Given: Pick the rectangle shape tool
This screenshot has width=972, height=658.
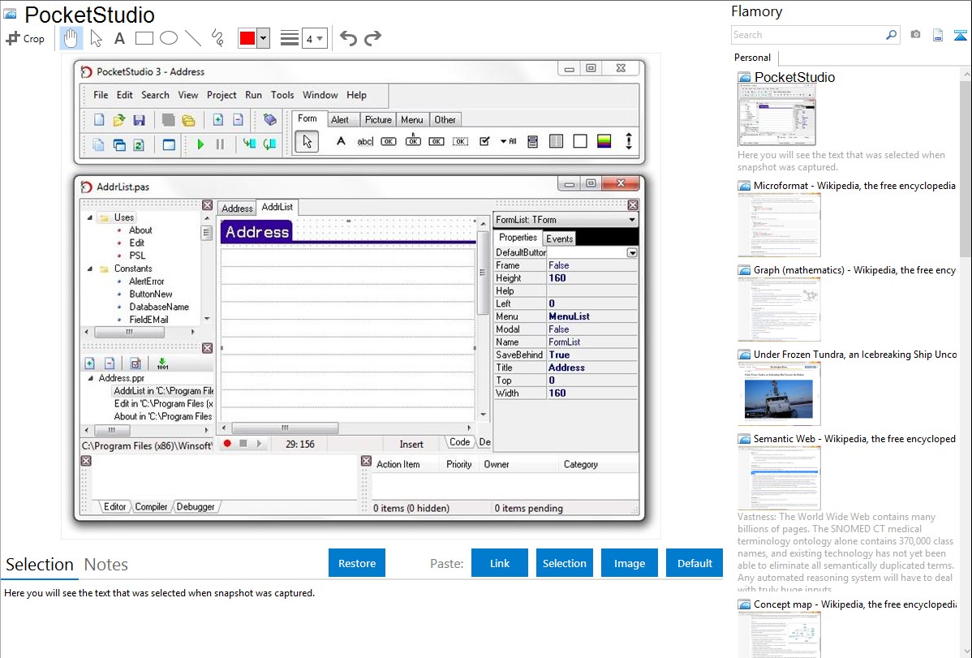Looking at the screenshot, I should [144, 38].
